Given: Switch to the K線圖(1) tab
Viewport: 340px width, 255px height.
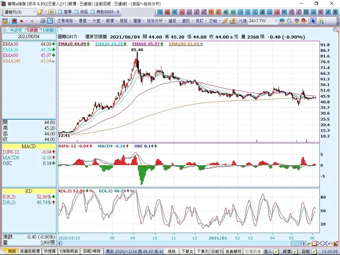Looking at the screenshot, I should coord(50,30).
